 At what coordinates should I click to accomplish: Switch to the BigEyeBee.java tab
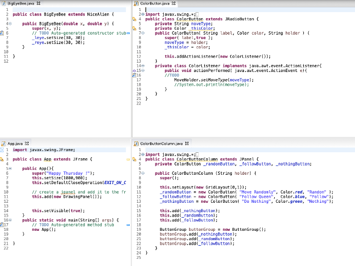(x=20, y=3)
